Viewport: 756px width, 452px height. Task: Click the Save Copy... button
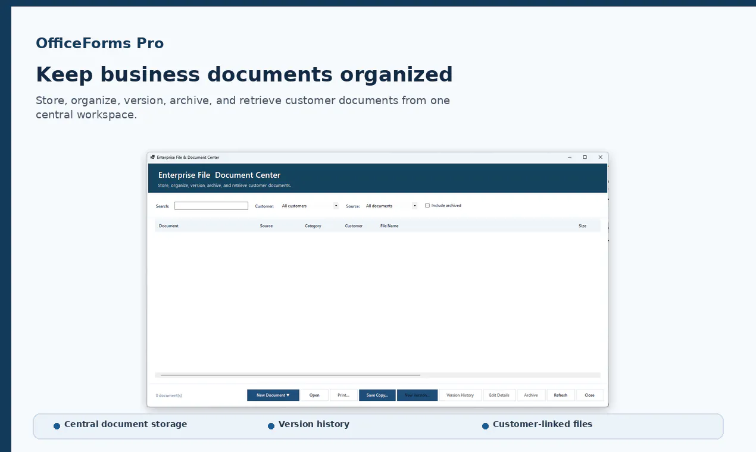(x=377, y=395)
